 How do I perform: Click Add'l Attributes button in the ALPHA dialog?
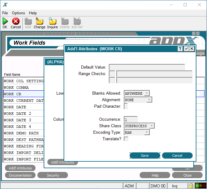(x=63, y=162)
